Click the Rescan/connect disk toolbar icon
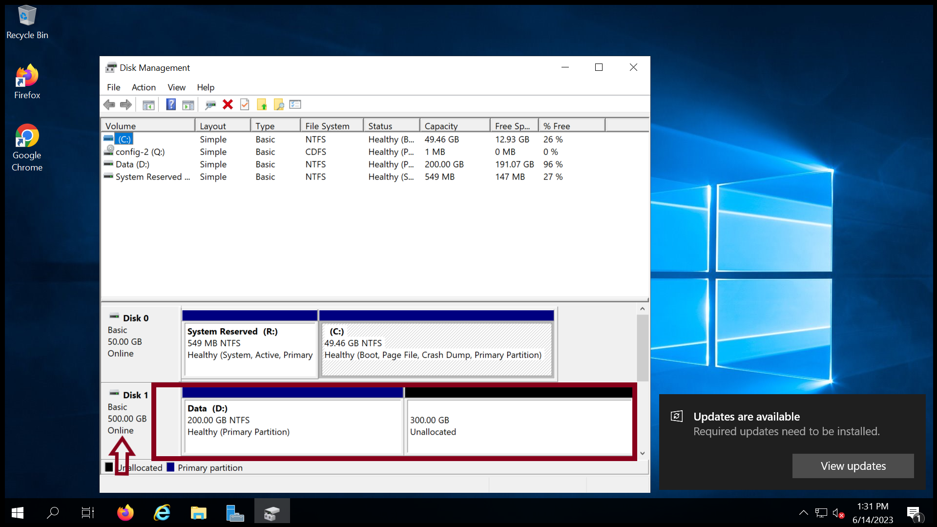The image size is (937, 527). point(210,105)
